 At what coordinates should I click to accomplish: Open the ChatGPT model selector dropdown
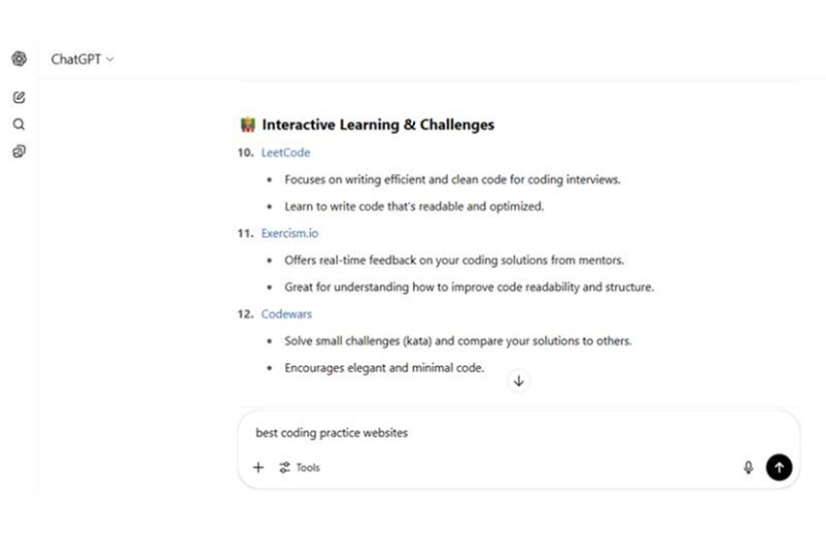coord(83,59)
